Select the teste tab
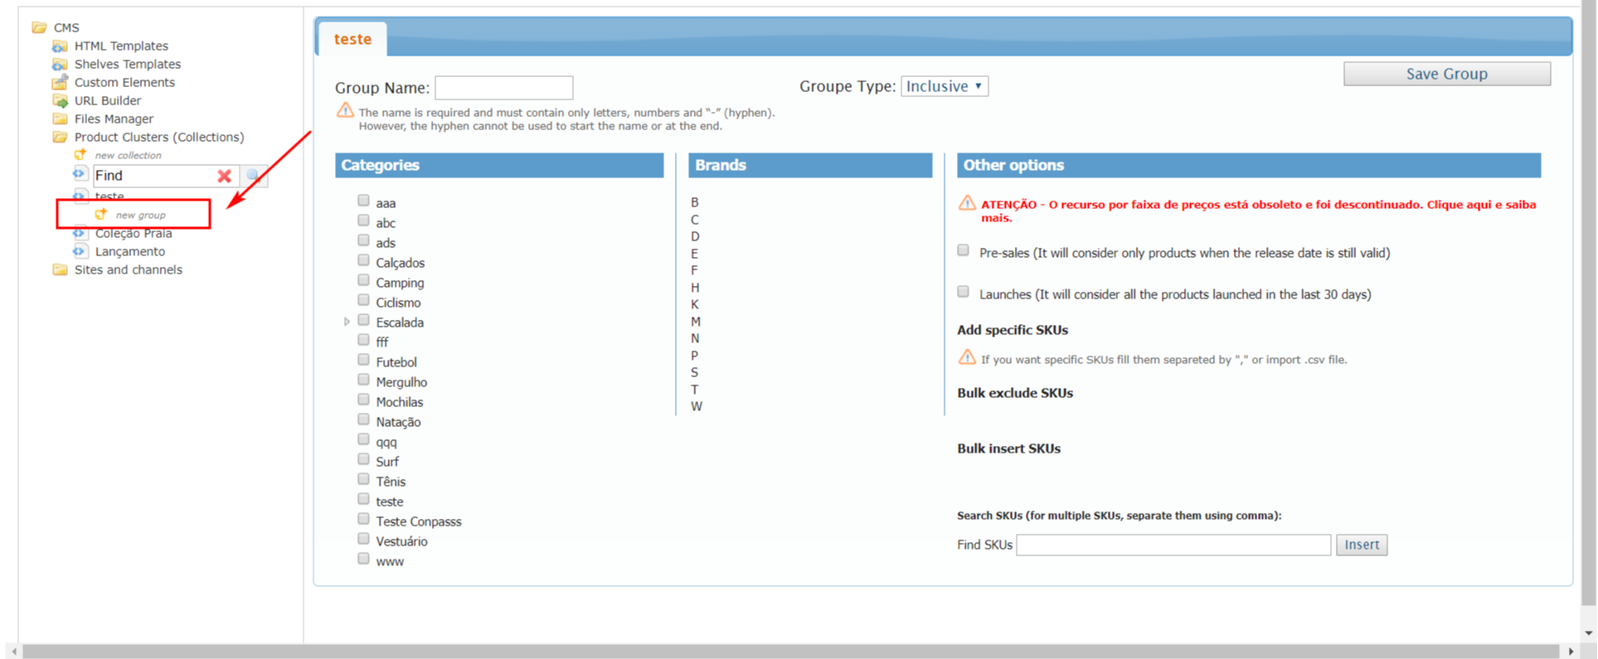Screen dimensions: 1598x659 click(352, 39)
